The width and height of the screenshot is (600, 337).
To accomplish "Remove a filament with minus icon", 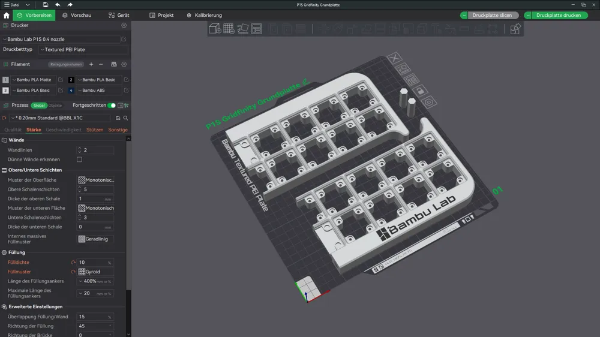I will tap(101, 64).
